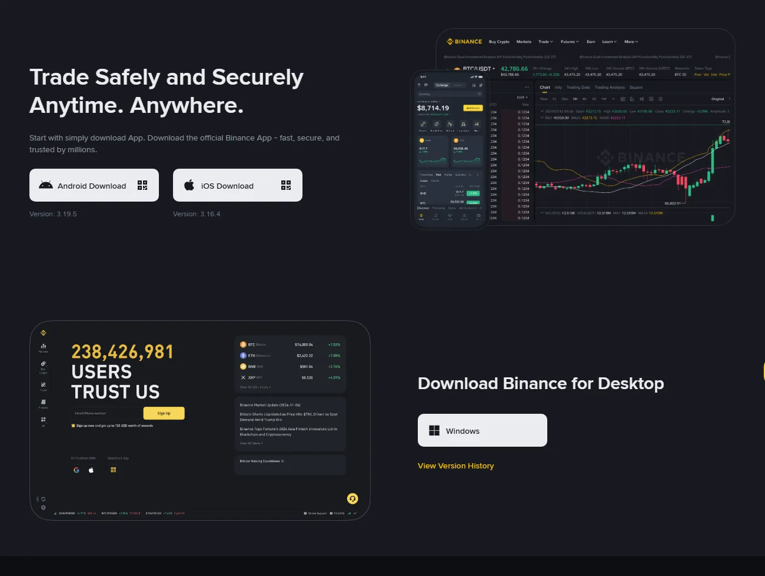Click the Android Download button label
Image resolution: width=765 pixels, height=576 pixels.
(92, 186)
